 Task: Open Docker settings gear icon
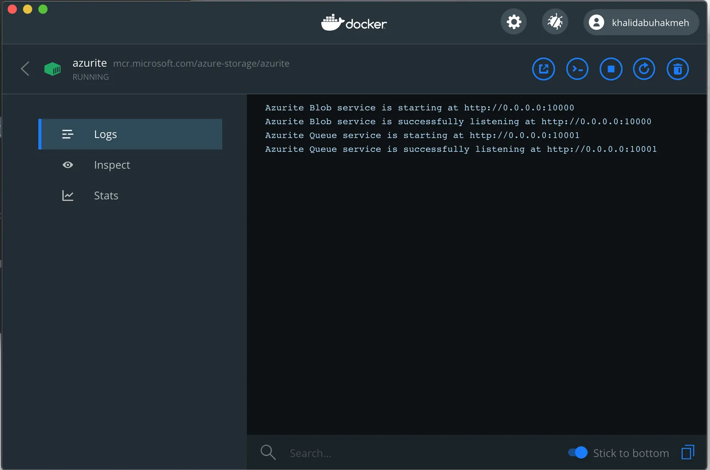click(514, 22)
